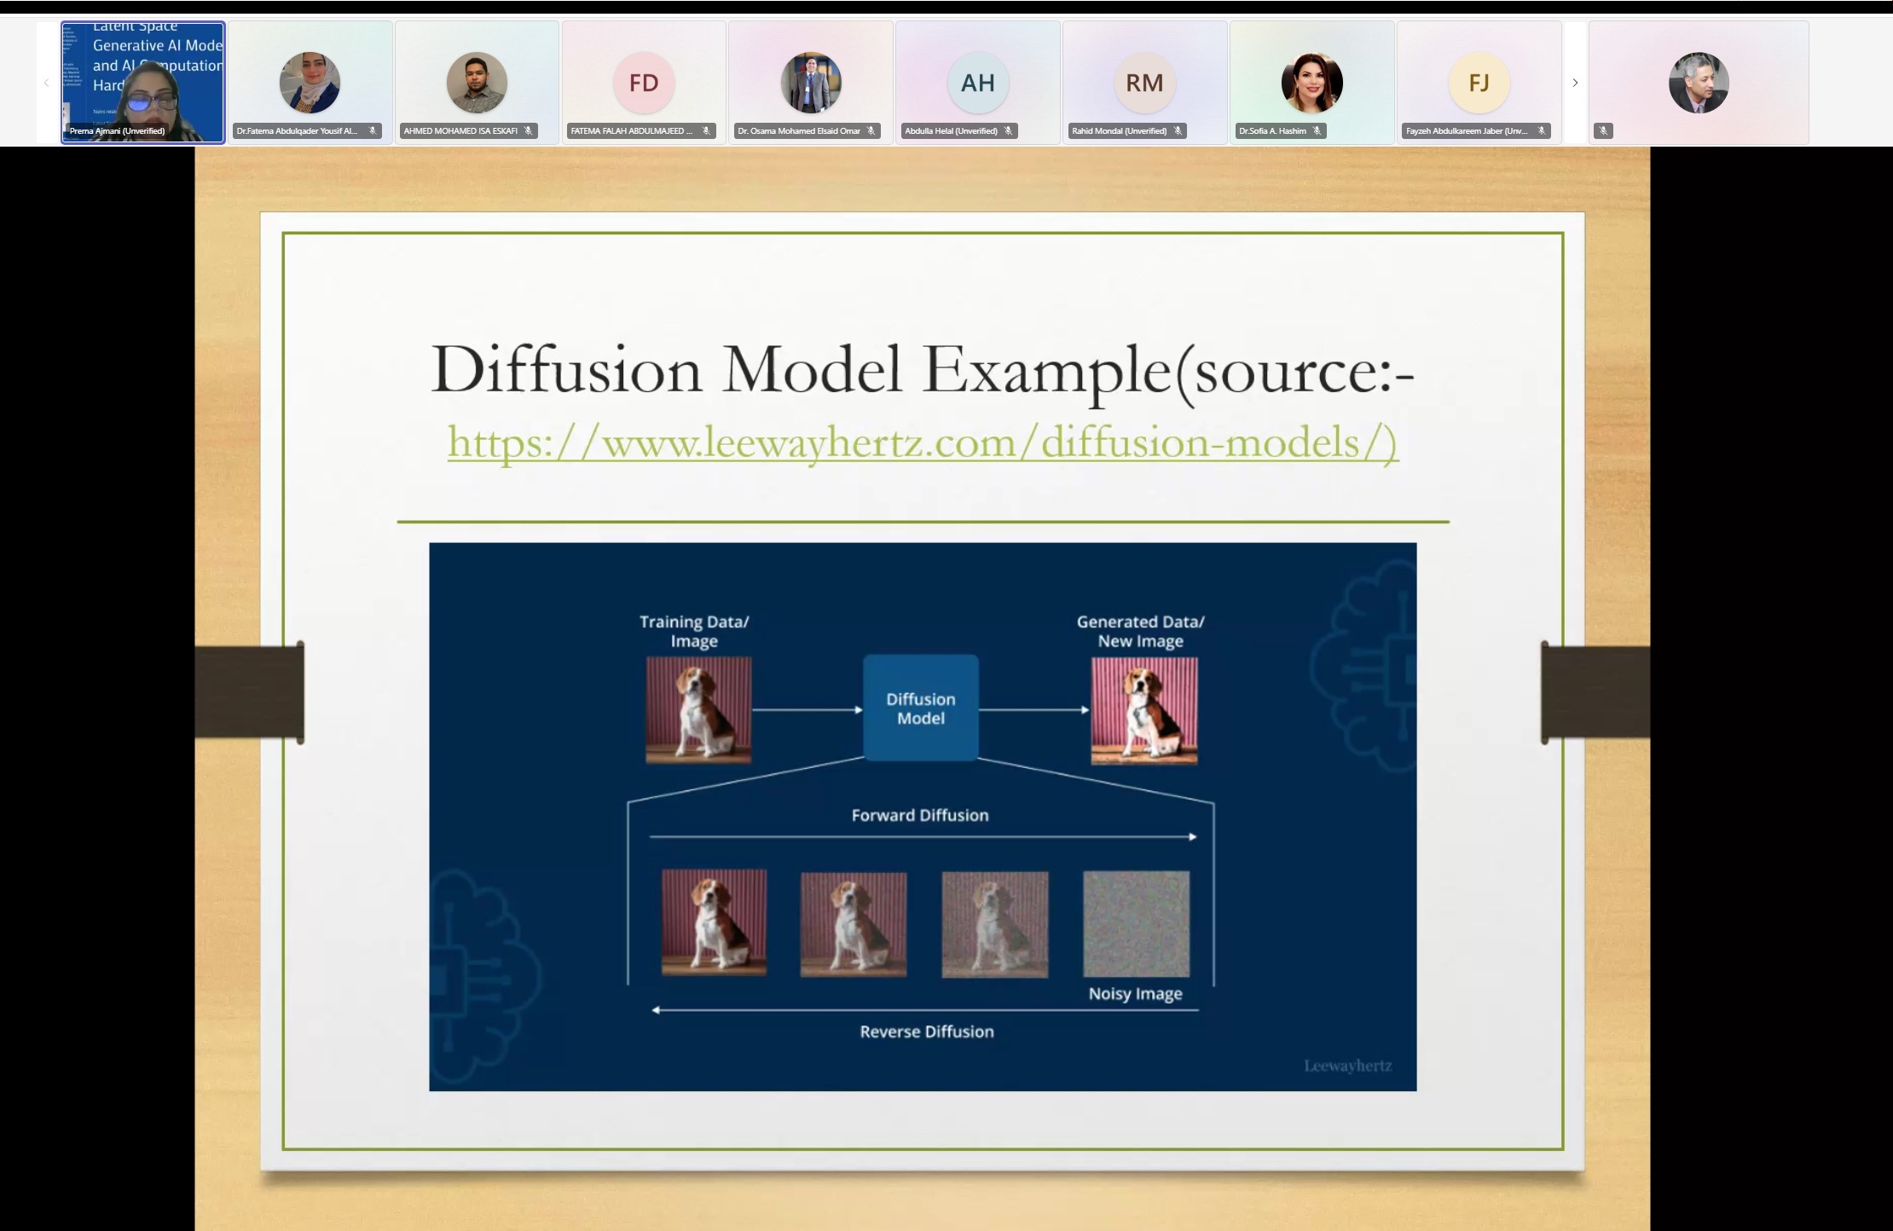Click mic icon on Fatema Falah Abdulmajeed tile
This screenshot has height=1231, width=1893.
pos(706,130)
